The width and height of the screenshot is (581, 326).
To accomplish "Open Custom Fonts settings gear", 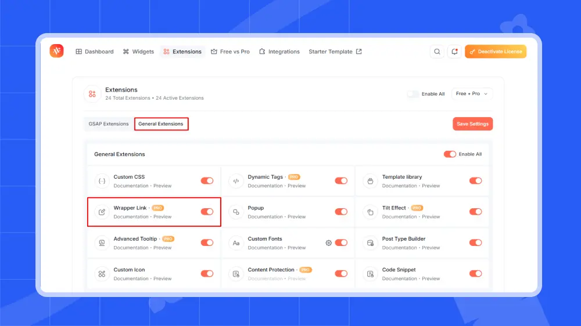I will (329, 243).
